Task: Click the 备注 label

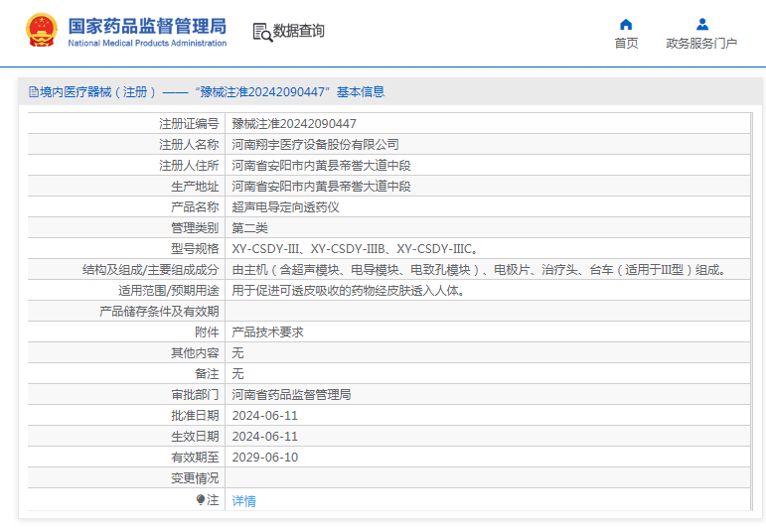Action: coord(207,374)
